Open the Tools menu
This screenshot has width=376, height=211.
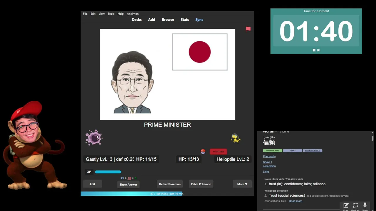(111, 14)
